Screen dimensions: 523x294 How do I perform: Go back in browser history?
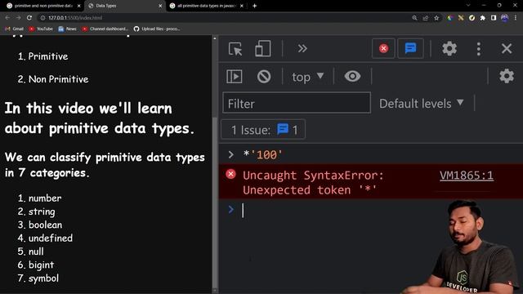[x=7, y=18]
